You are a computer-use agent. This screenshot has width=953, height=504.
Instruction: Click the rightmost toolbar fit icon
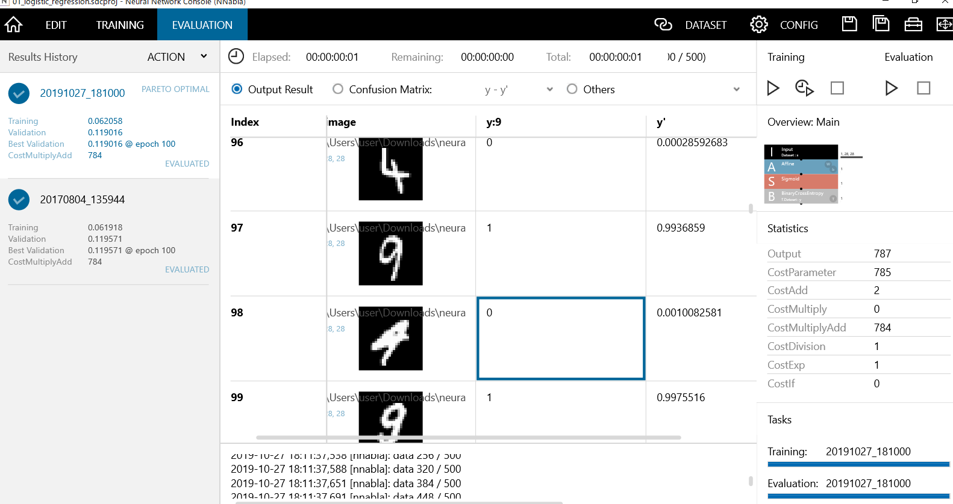tap(944, 24)
